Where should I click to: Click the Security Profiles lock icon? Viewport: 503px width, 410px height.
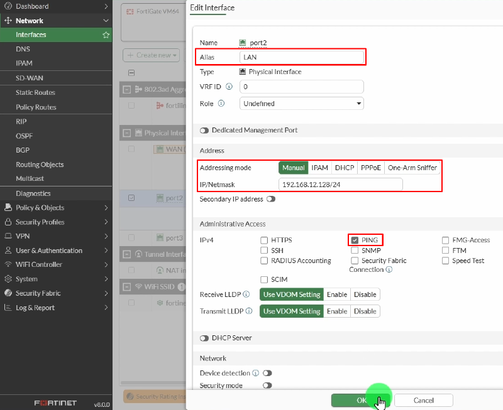[x=8, y=222]
